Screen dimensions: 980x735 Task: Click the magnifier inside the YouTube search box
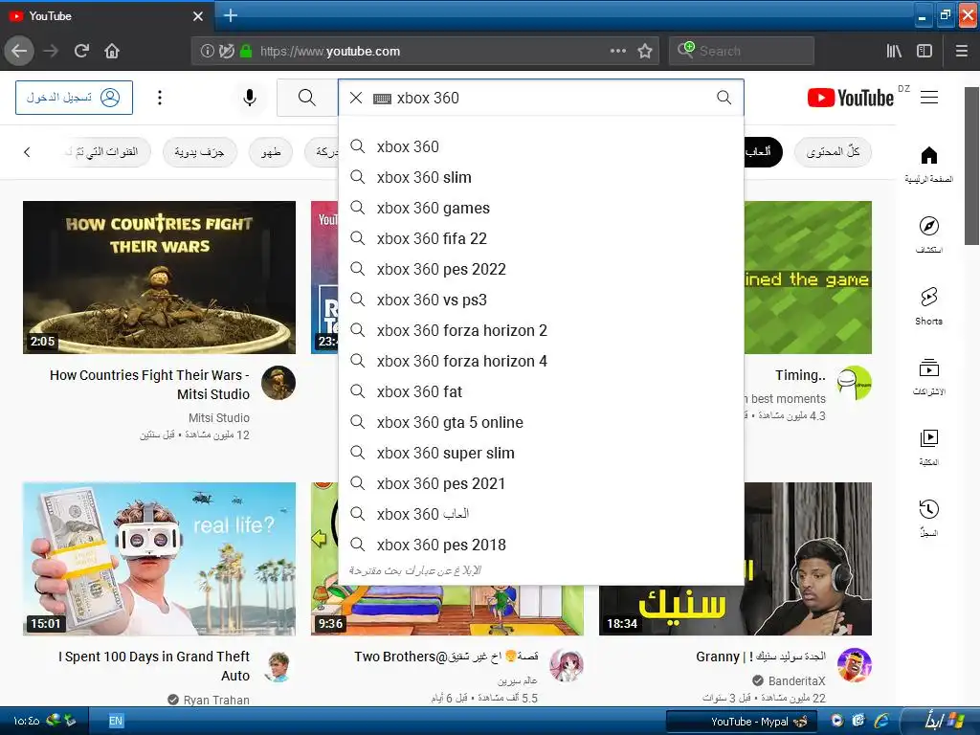(x=724, y=97)
